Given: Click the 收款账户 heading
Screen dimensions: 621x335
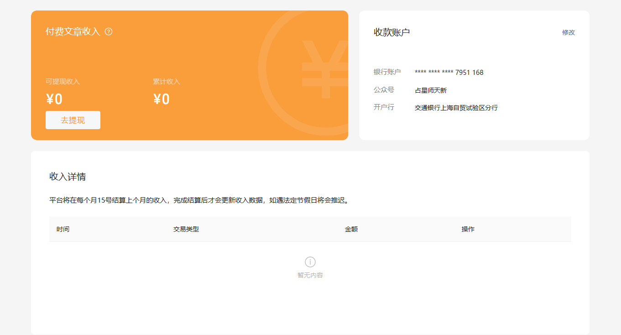Looking at the screenshot, I should point(392,32).
